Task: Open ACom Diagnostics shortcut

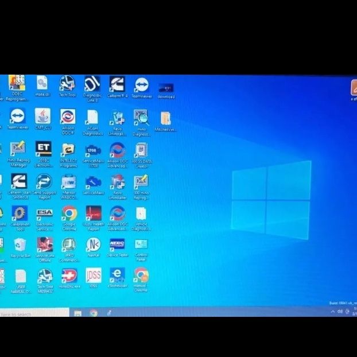Action: tap(92, 122)
